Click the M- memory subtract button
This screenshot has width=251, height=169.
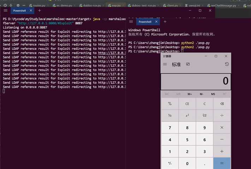pyautogui.click(x=201, y=94)
